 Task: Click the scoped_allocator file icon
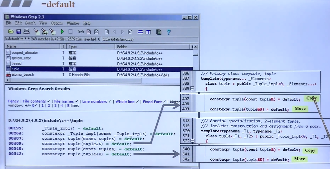click(x=8, y=53)
